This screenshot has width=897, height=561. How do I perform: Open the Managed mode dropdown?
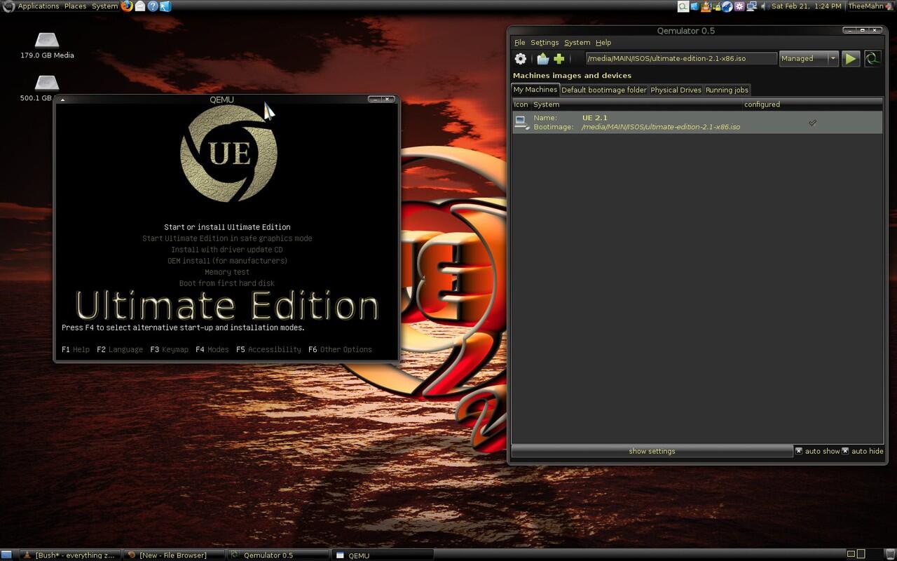834,58
